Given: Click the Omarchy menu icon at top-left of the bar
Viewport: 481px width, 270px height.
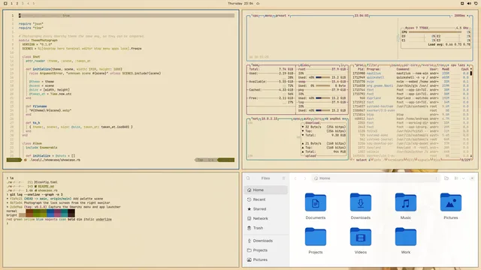Looking at the screenshot, I should tap(5, 3).
